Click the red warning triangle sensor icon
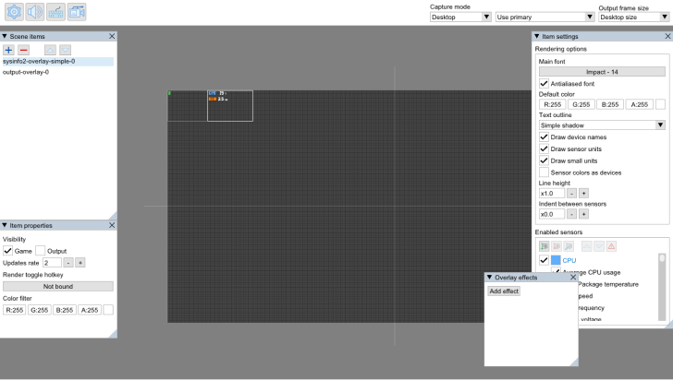 coord(611,246)
